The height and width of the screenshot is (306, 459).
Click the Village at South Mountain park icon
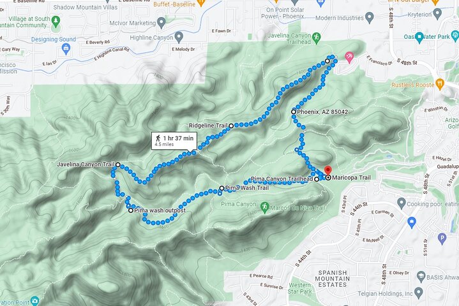coord(56,21)
